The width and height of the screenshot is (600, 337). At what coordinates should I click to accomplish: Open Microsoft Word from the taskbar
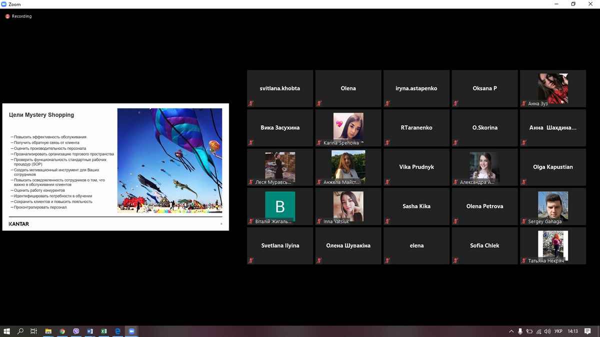pyautogui.click(x=90, y=331)
